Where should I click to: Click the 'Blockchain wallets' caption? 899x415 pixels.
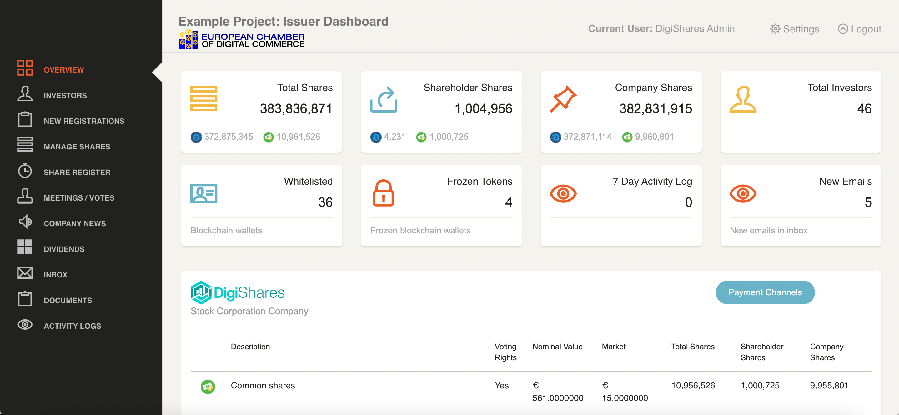coord(226,230)
